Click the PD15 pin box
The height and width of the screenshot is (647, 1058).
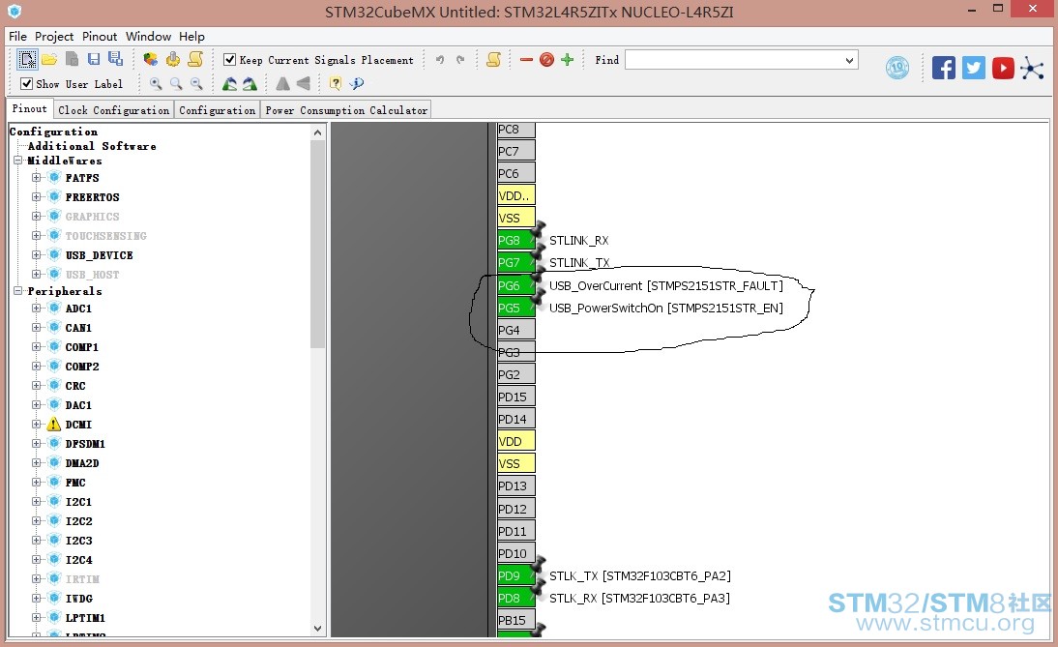[x=516, y=397]
